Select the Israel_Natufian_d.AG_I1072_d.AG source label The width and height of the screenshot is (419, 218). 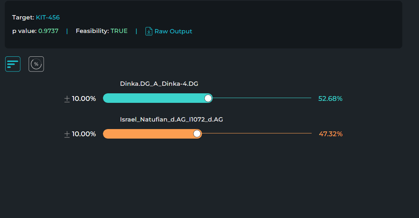[171, 119]
